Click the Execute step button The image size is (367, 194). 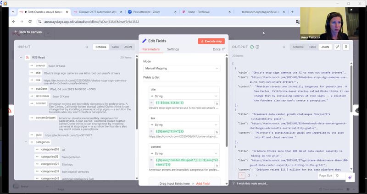[x=211, y=41]
